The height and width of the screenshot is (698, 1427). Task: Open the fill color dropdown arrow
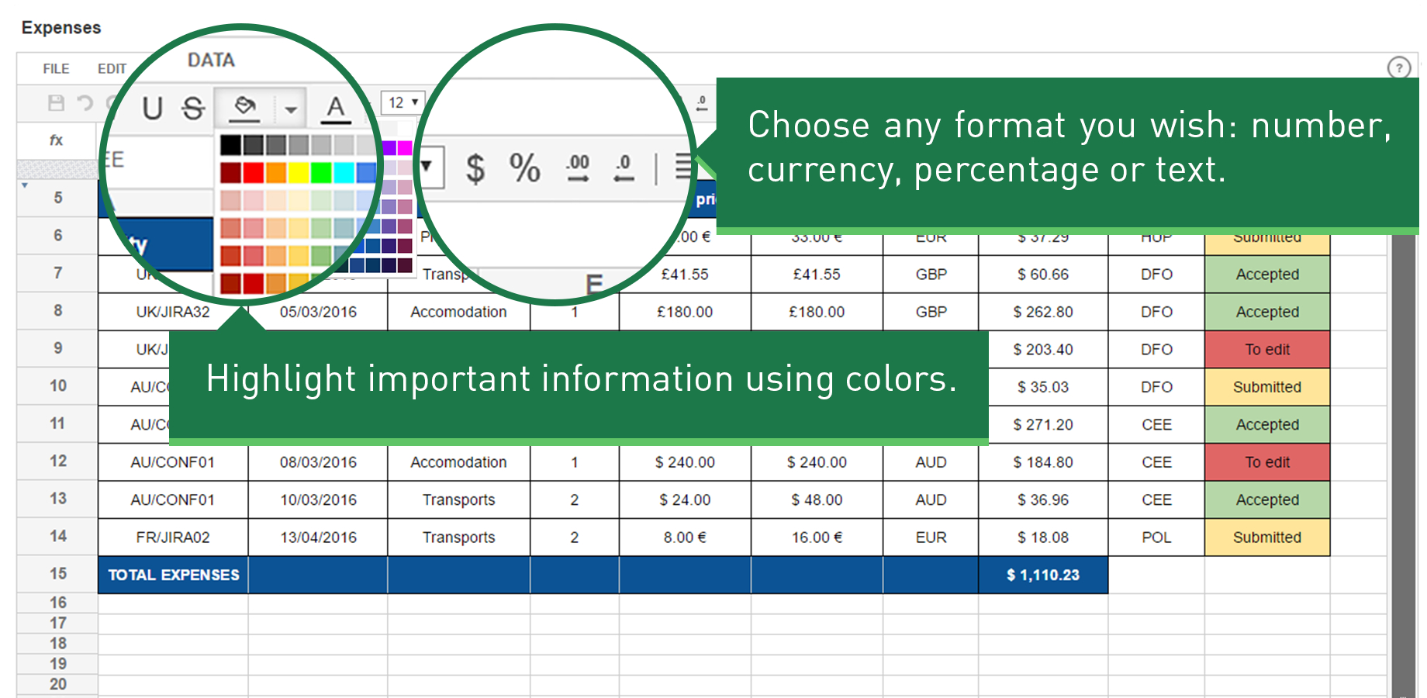pyautogui.click(x=291, y=109)
